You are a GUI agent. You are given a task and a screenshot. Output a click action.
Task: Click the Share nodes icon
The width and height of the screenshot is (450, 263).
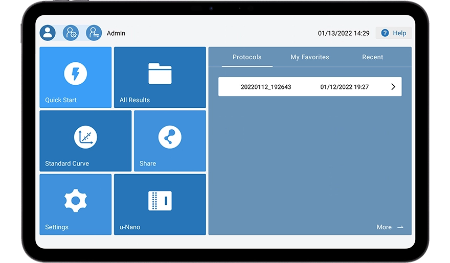pos(169,137)
